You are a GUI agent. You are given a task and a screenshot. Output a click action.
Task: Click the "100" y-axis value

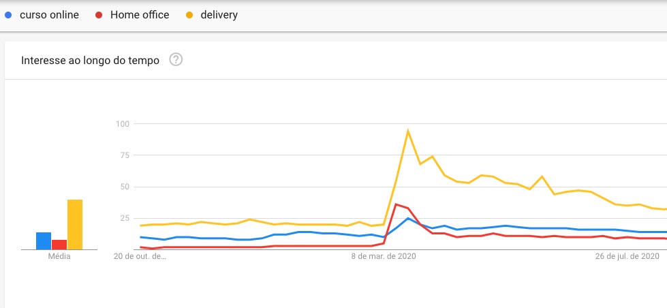click(123, 124)
